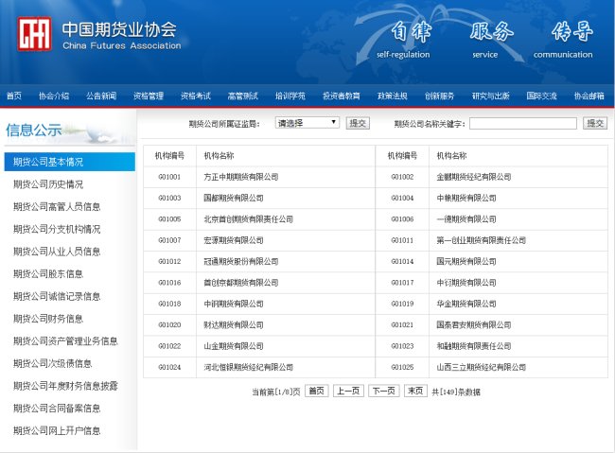Open company 首创京都期货有限公司
This screenshot has height=453, width=615.
click(x=241, y=283)
